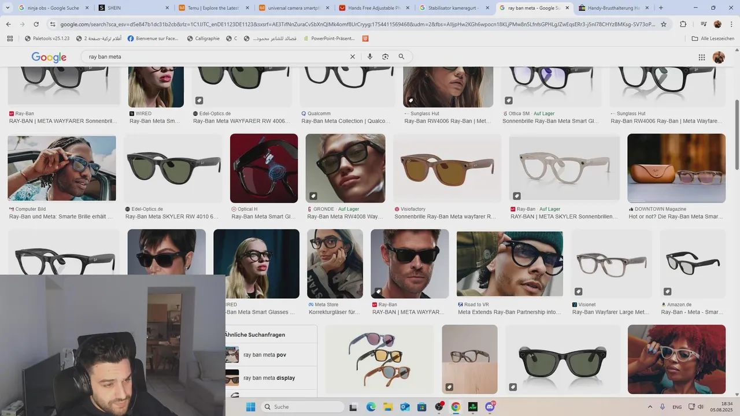740x416 pixels.
Task: Show hidden system tray icons
Action: (x=650, y=407)
